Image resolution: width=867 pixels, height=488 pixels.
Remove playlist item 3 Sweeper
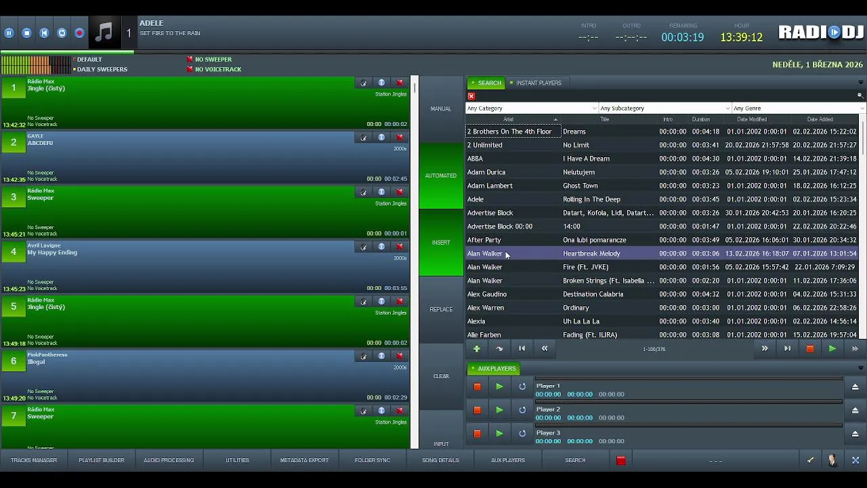tap(400, 192)
